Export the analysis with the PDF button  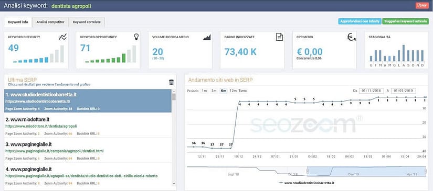tap(422, 6)
